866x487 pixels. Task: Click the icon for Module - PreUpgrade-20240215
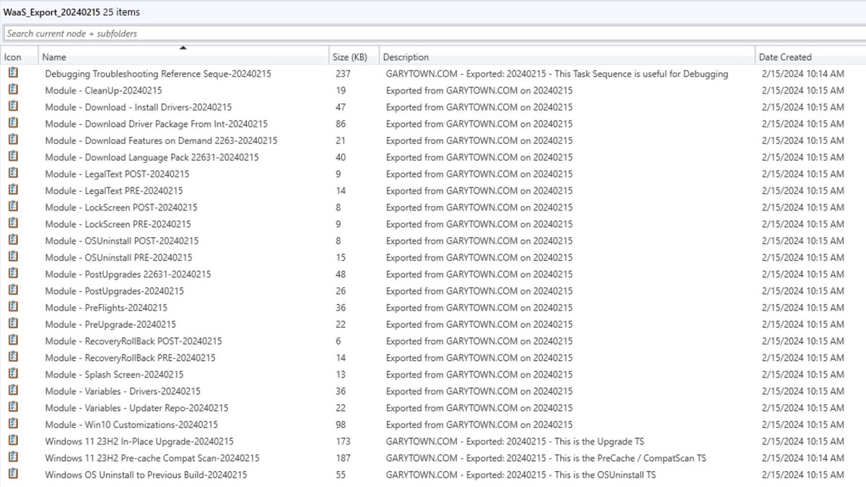coord(13,324)
